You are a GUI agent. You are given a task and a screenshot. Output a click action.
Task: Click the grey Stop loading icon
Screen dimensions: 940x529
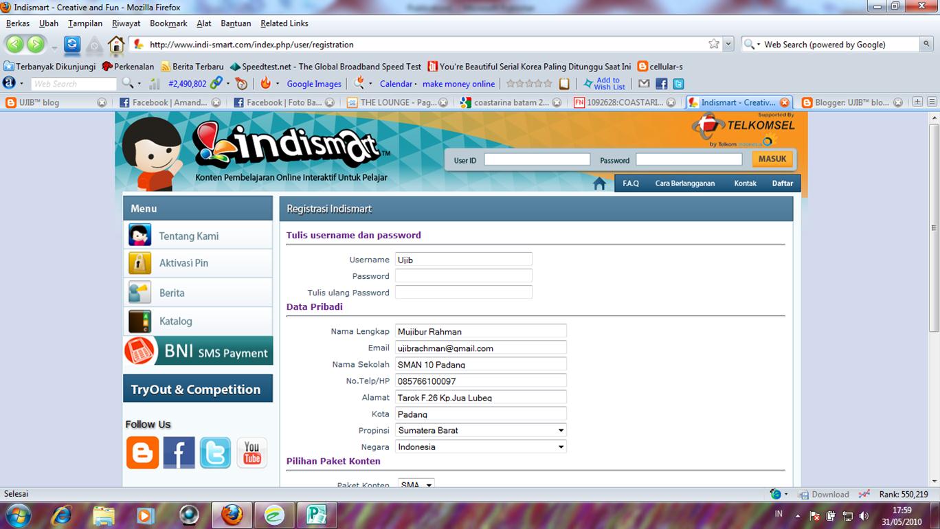click(94, 45)
